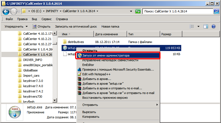Expand the Отправить submenu
This screenshot has width=221, height=123.
[118, 105]
